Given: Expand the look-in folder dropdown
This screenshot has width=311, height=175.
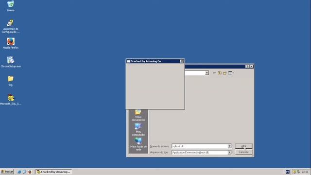Looking at the screenshot, I should [x=207, y=73].
